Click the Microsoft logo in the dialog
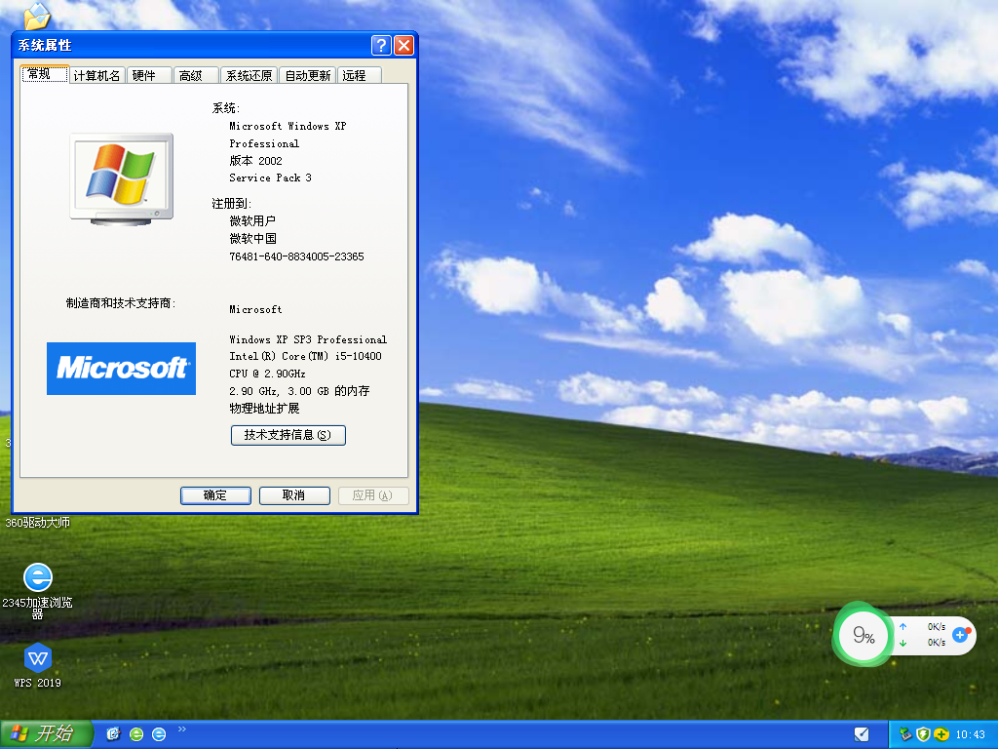Screen dimensions: 998x749 [121, 369]
